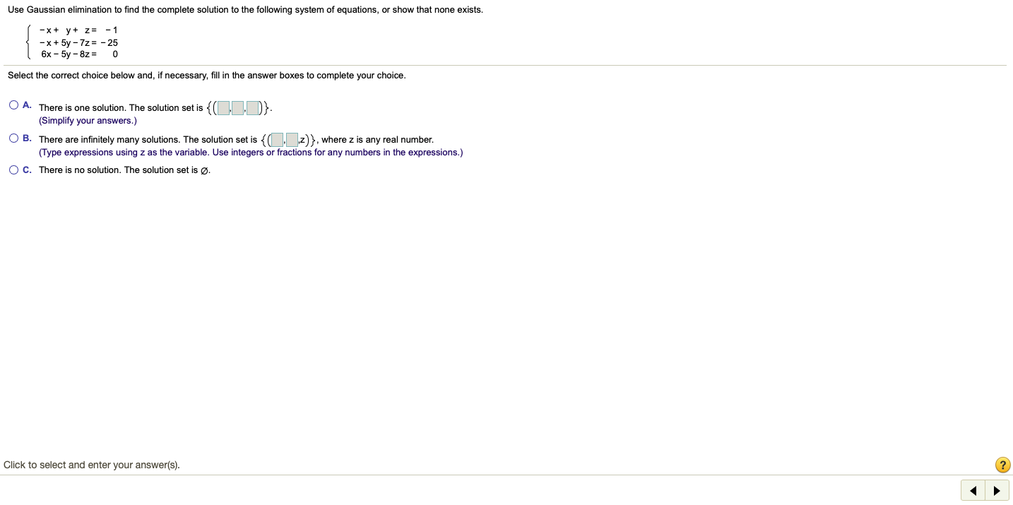The image size is (1013, 505).
Task: Click the choice A label text
Action: pyautogui.click(x=26, y=105)
